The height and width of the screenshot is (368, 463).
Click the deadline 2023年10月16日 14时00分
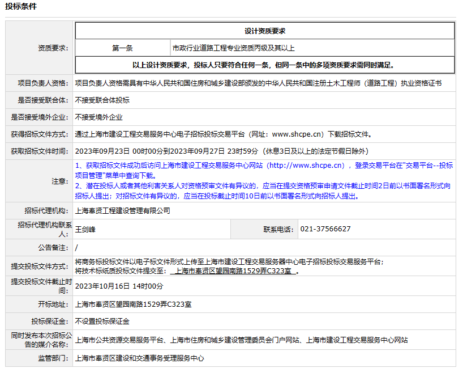[x=119, y=286]
